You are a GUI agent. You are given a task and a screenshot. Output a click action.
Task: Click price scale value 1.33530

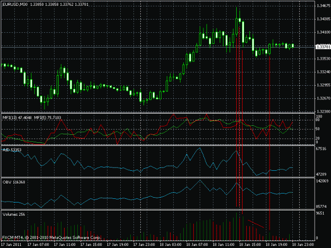coord(324,59)
